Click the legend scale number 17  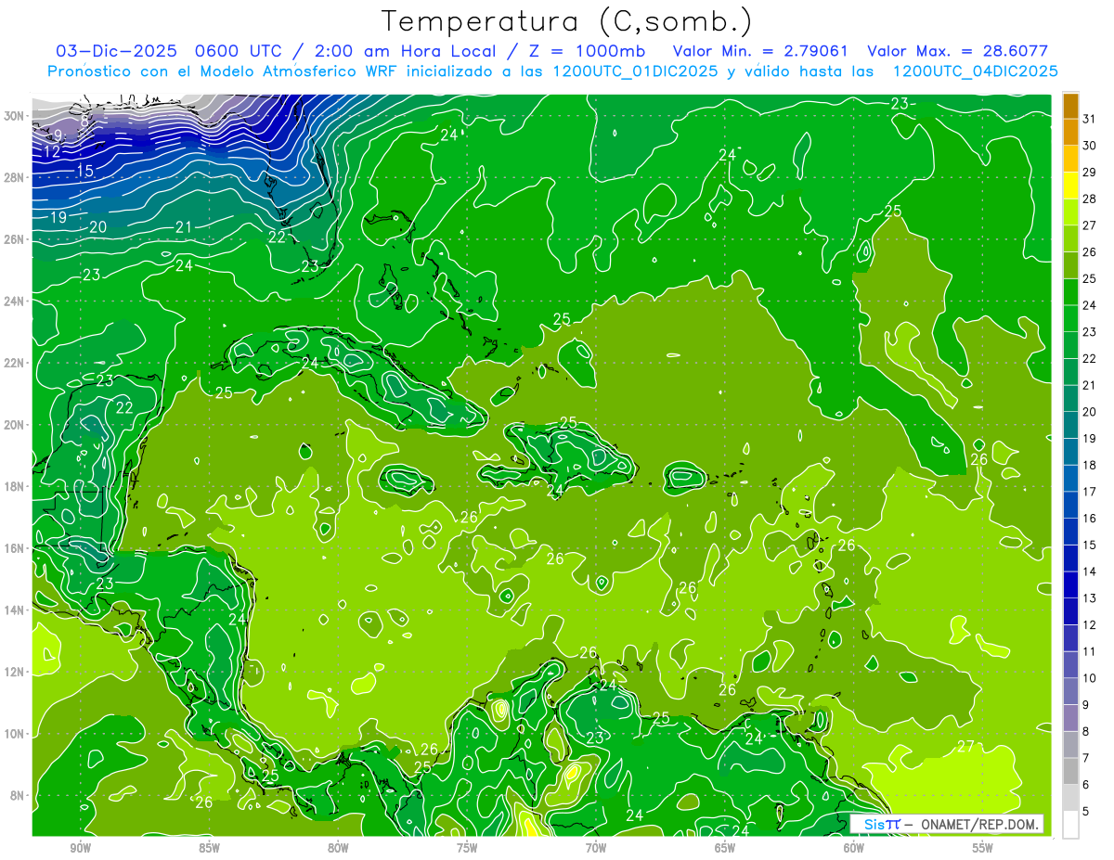(1090, 492)
